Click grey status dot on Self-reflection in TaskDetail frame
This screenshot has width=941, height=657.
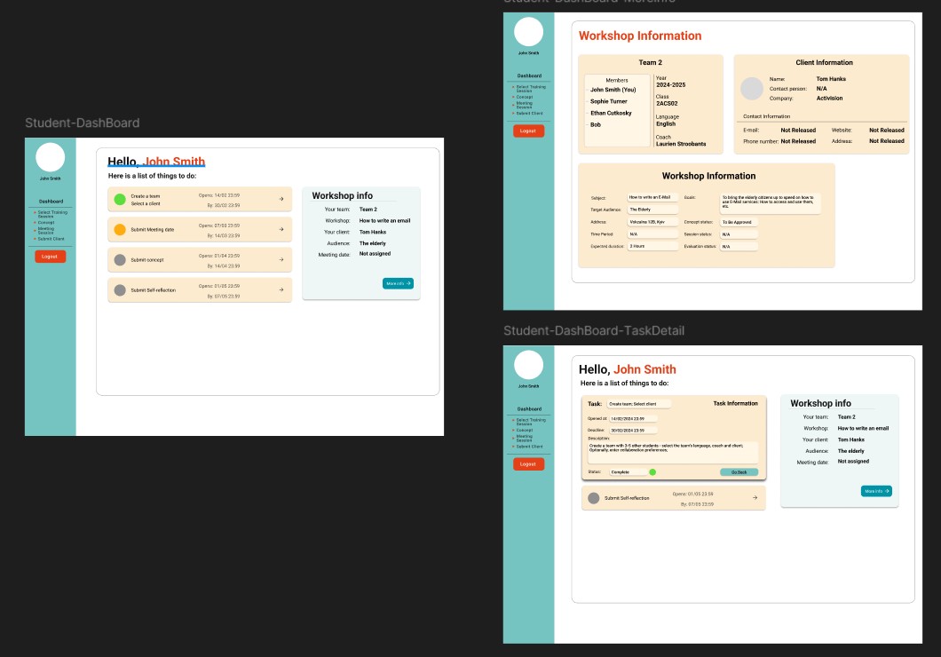594,498
